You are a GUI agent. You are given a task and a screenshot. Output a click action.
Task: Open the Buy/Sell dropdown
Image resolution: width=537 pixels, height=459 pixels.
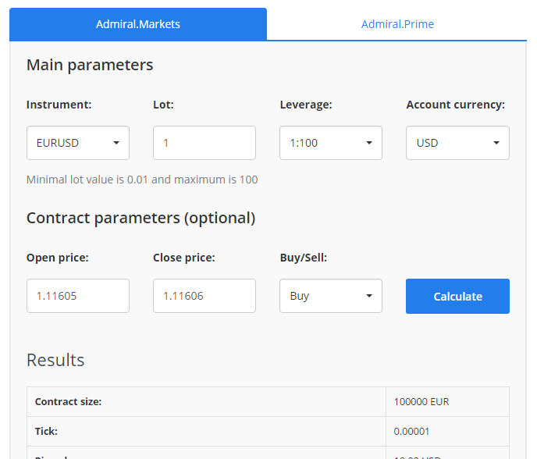click(x=331, y=296)
